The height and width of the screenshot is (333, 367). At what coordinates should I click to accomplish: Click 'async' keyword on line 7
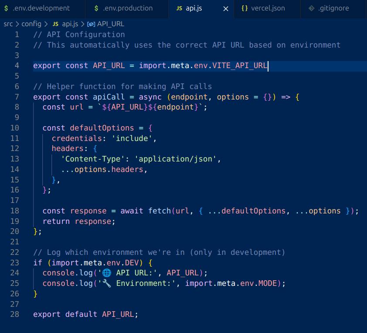point(150,97)
